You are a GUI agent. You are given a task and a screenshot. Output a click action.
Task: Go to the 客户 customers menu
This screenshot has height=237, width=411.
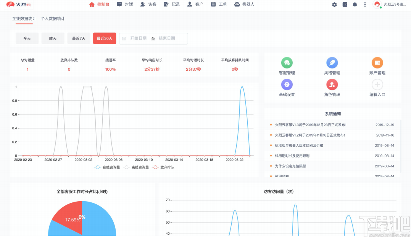point(195,5)
